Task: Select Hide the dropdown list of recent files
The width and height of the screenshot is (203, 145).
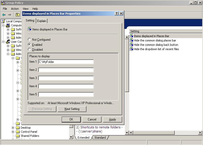Action: [156, 49]
